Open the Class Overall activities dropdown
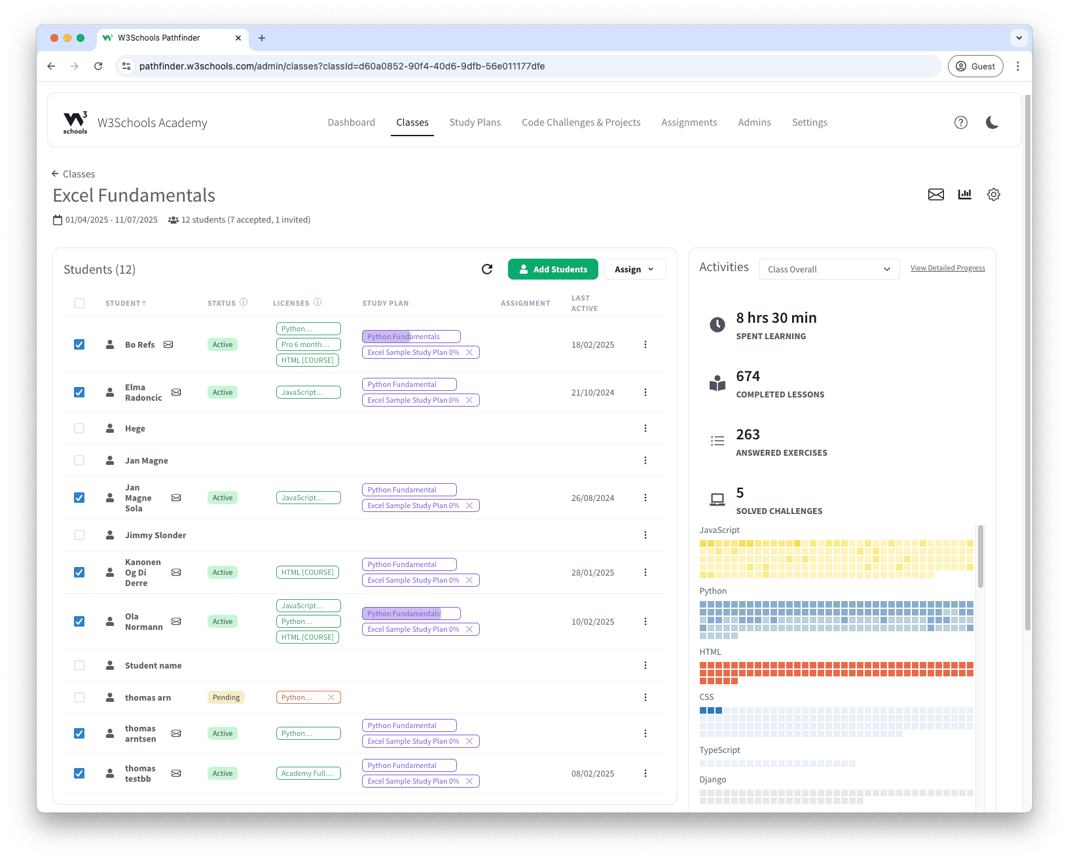Image resolution: width=1069 pixels, height=861 pixels. (829, 269)
